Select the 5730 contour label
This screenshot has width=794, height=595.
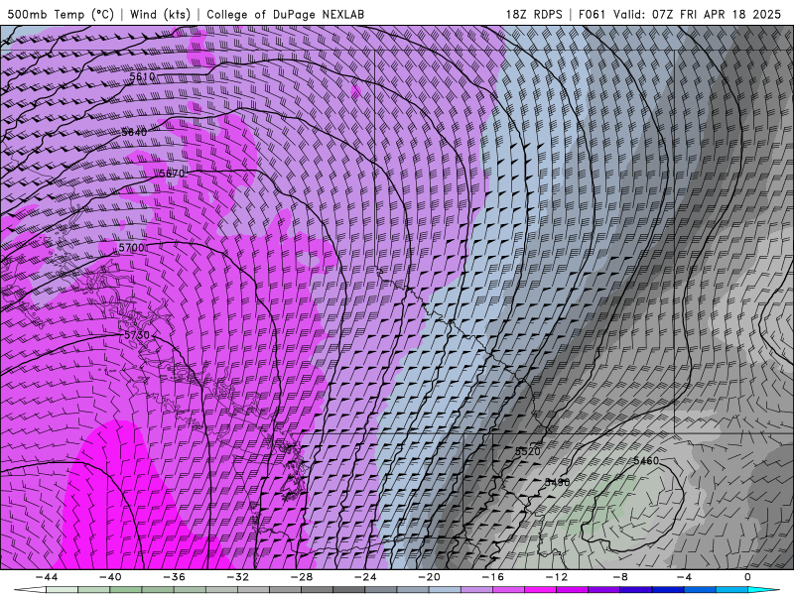pyautogui.click(x=137, y=335)
